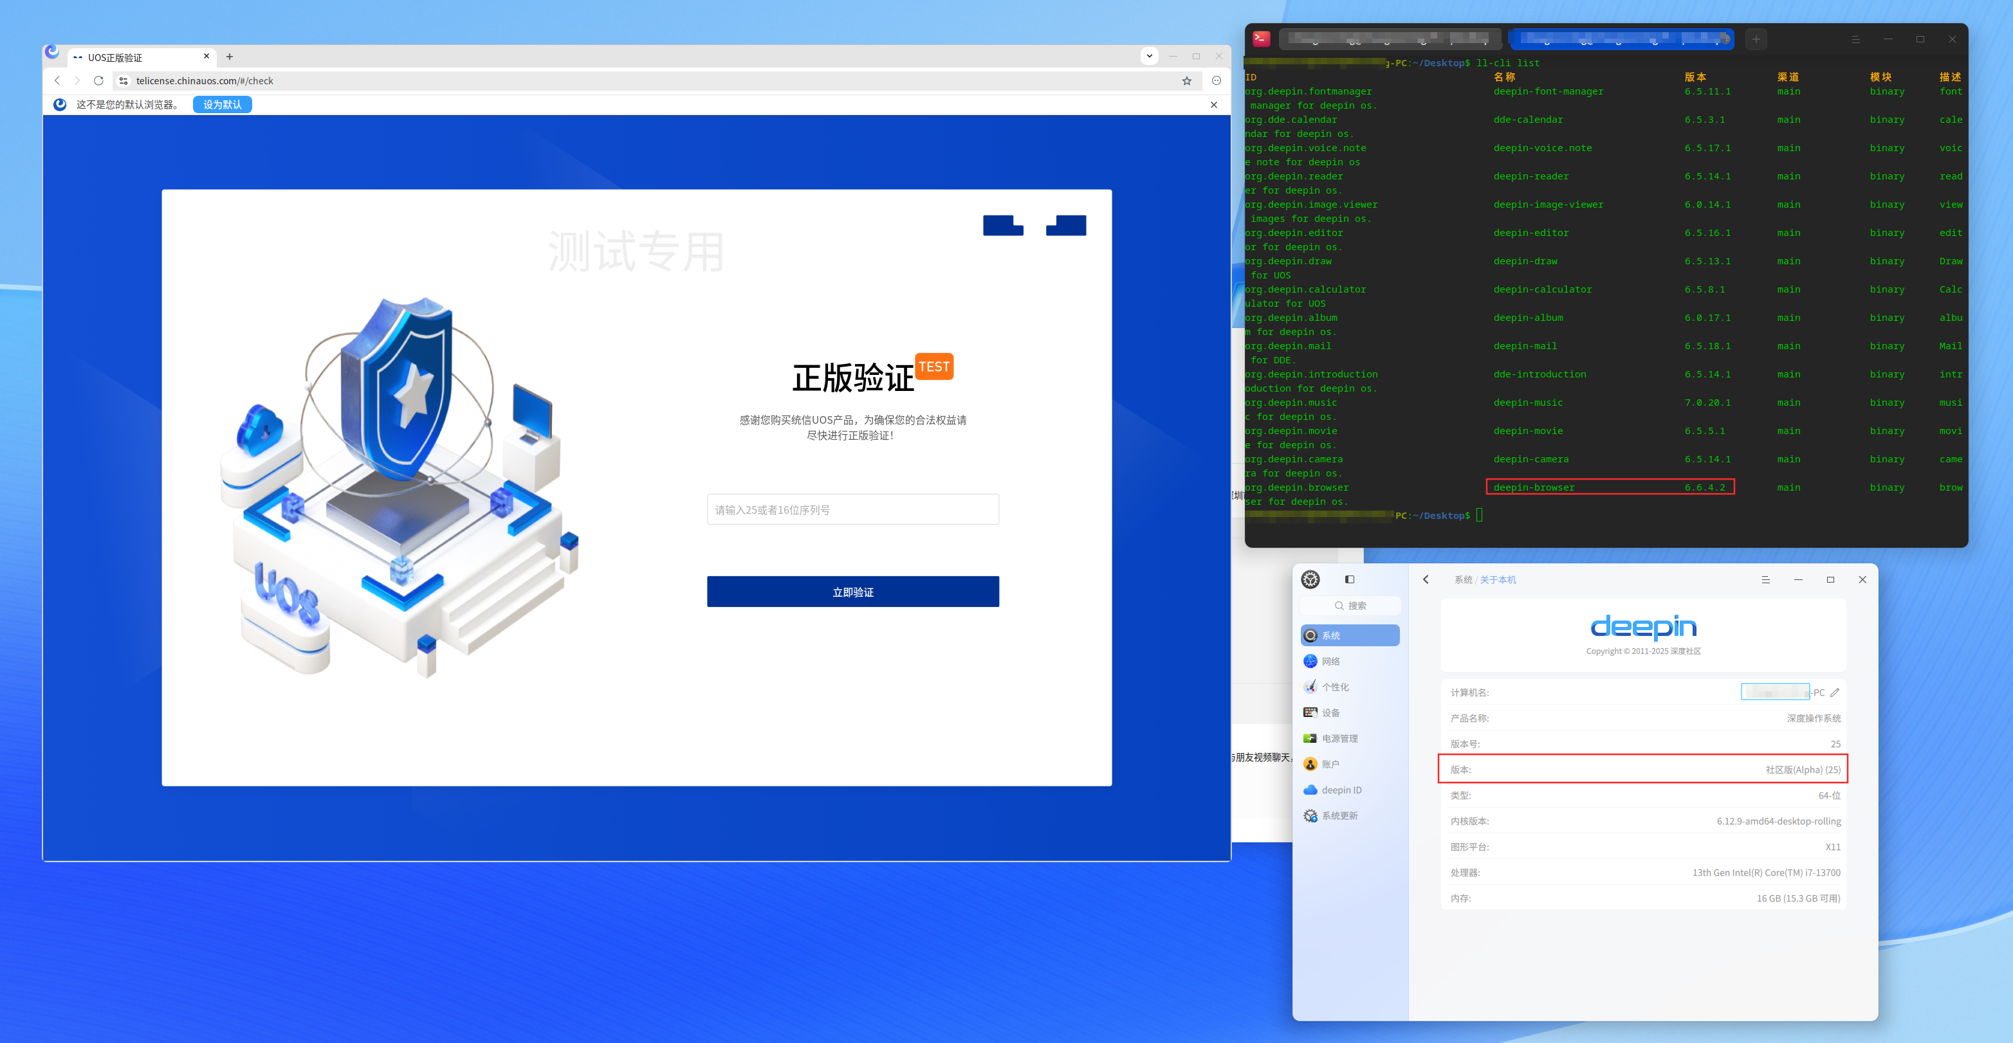Screen dimensions: 2013x1043
Task: Select 系统 in settings sidebar
Action: pos(1350,635)
